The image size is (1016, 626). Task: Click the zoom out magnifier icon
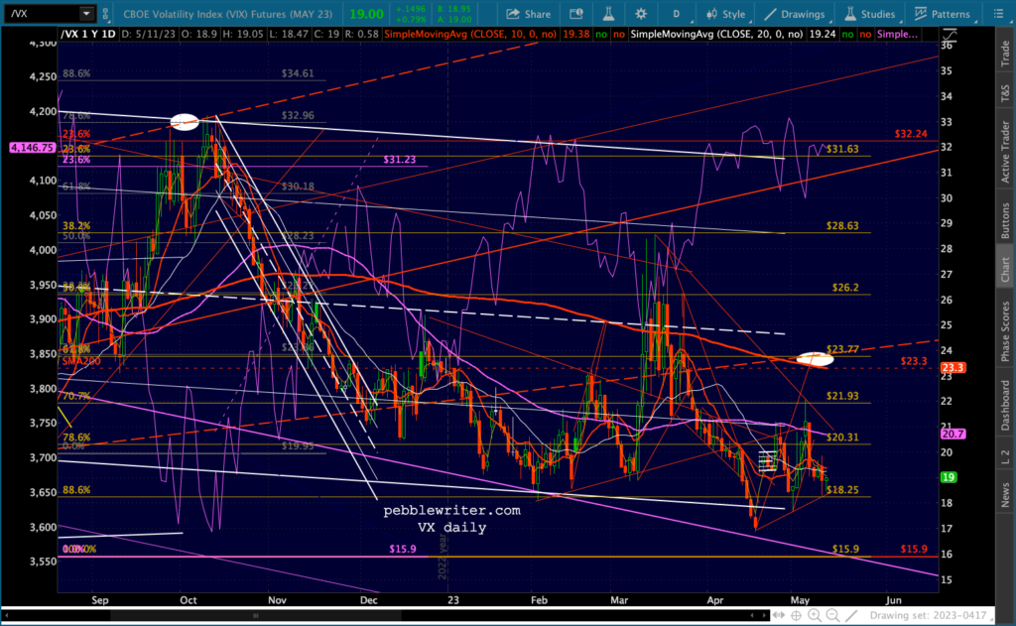pos(832,615)
